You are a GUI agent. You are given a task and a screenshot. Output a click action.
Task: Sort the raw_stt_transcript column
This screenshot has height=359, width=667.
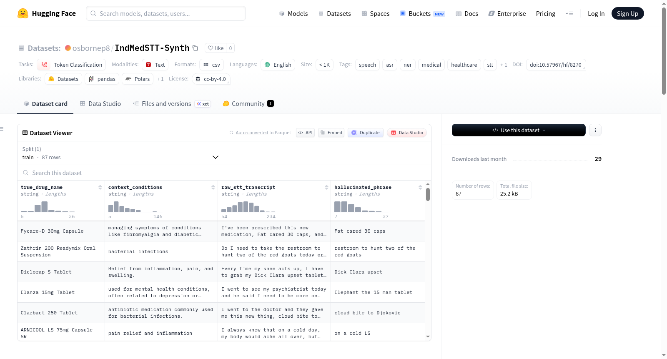click(x=326, y=187)
